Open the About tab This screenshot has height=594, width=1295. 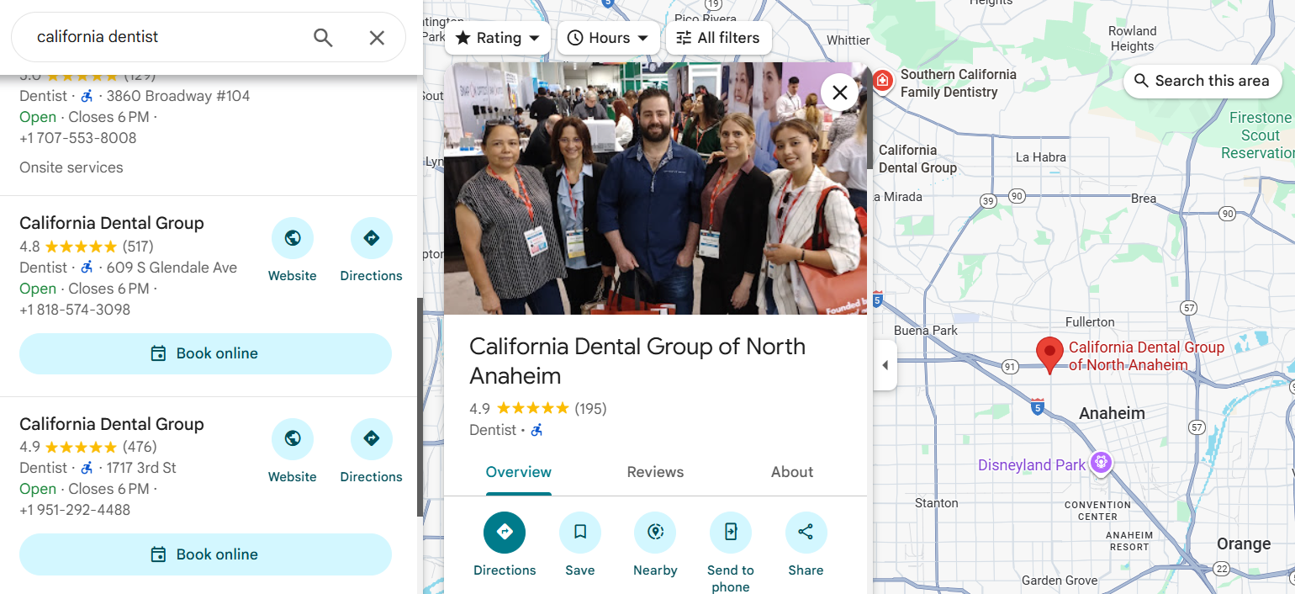(791, 472)
